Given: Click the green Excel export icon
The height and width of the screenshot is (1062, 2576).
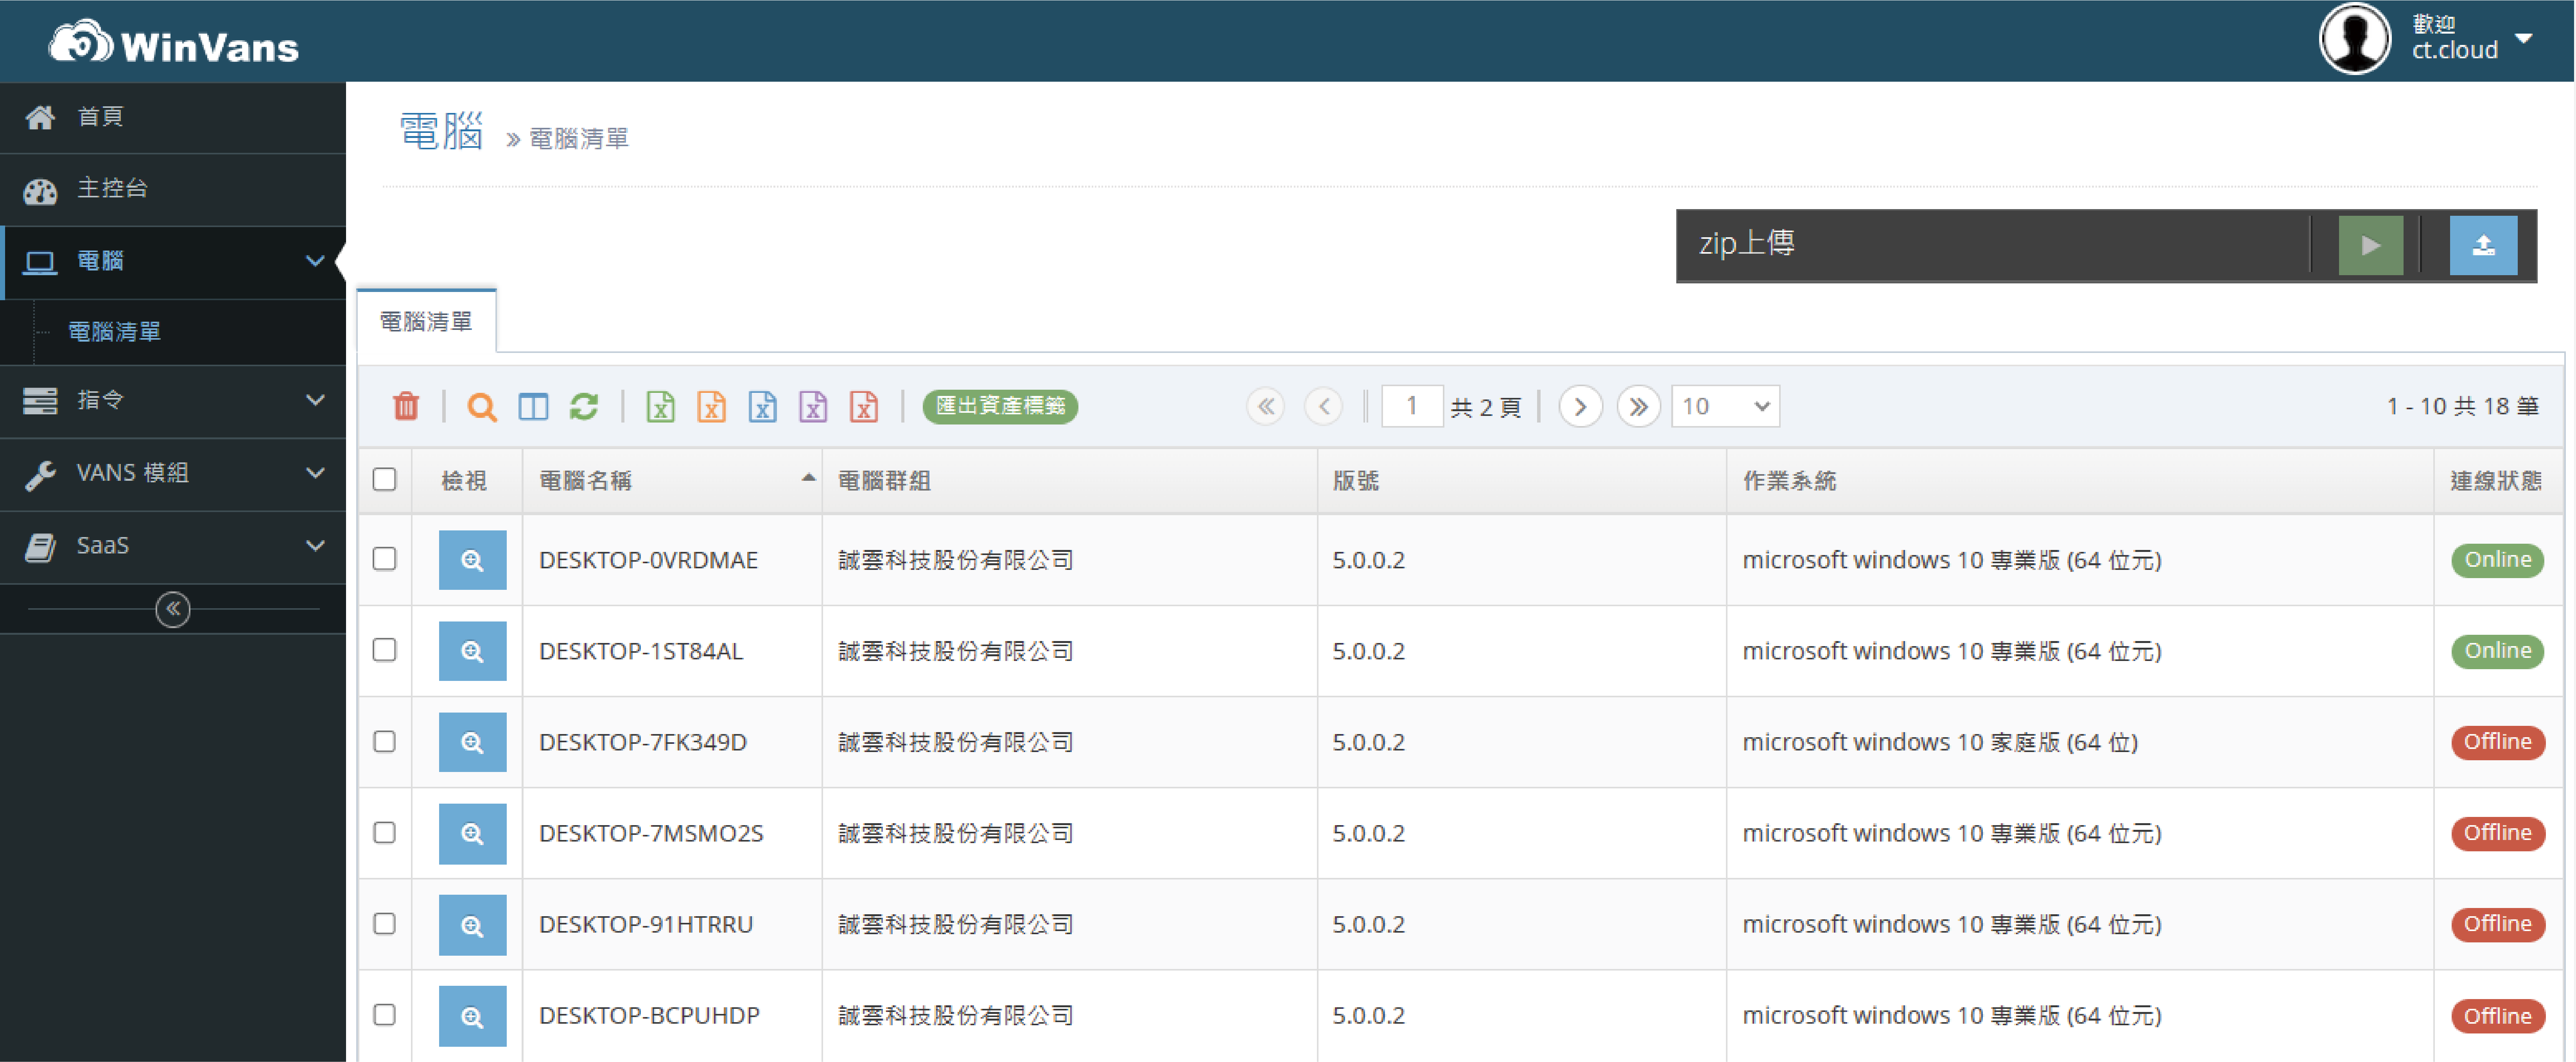Looking at the screenshot, I should 660,406.
